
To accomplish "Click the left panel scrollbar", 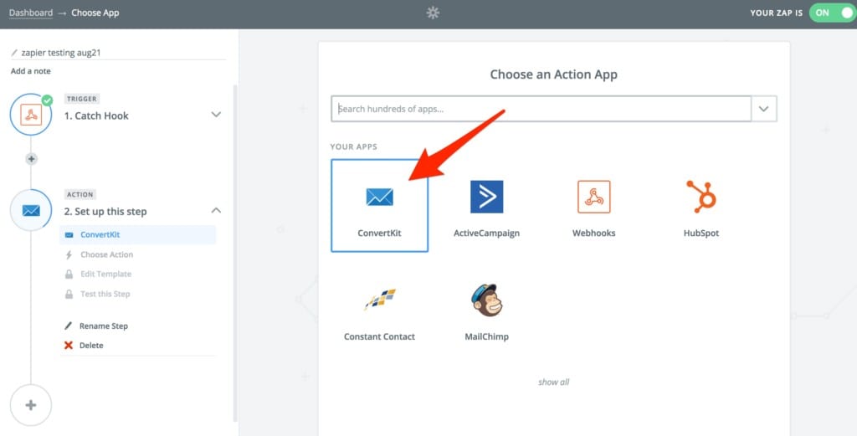I will coord(235,253).
